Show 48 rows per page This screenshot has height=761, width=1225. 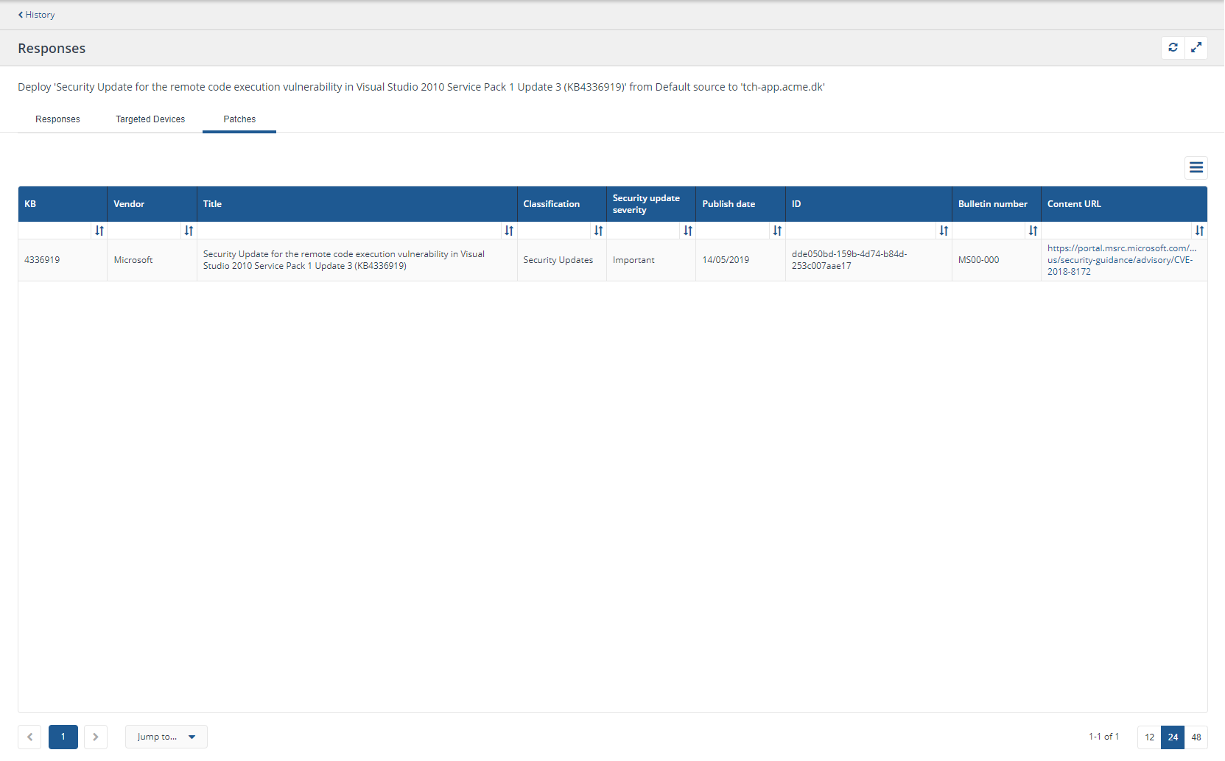pos(1196,737)
